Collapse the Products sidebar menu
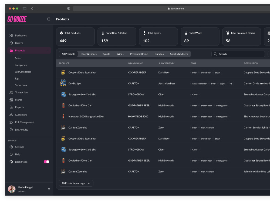Screen dimensions: 270x202 click(29, 51)
